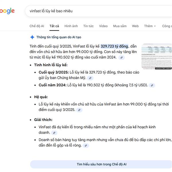Click the Google logo

(7, 11)
